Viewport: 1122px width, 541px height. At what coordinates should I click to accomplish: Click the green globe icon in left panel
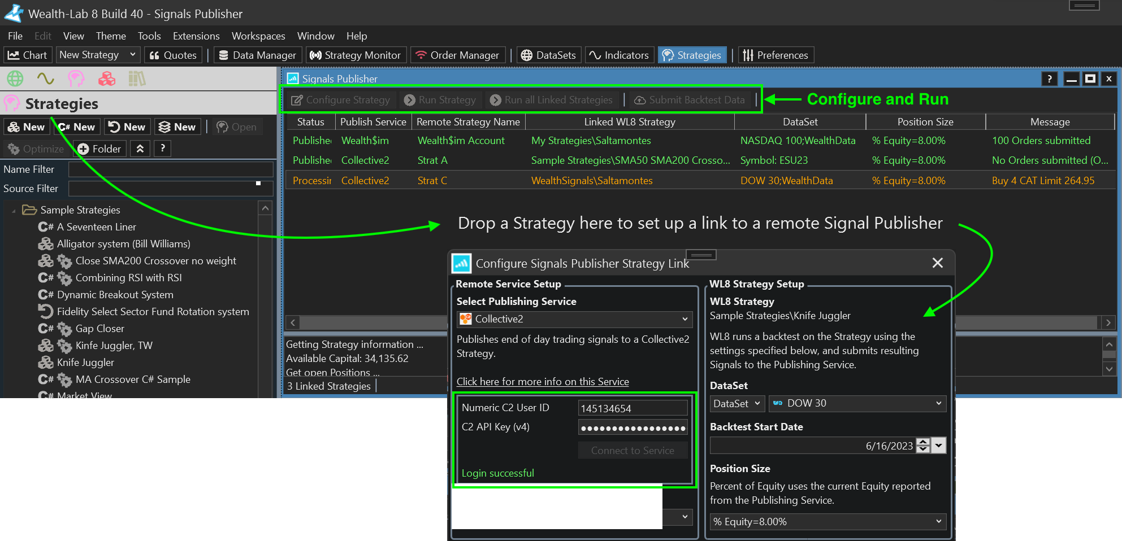pos(15,78)
